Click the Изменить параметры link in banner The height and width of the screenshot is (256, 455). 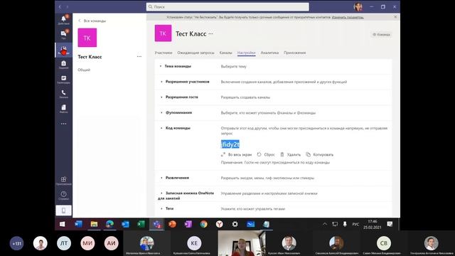[348, 17]
